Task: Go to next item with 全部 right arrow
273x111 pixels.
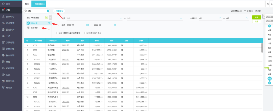Action: pyautogui.click(x=48, y=11)
